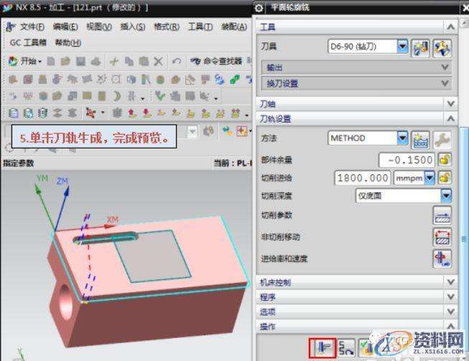Open the 切削参数 cutting parameters icon
Image resolution: width=469 pixels, height=361 pixels.
442,216
